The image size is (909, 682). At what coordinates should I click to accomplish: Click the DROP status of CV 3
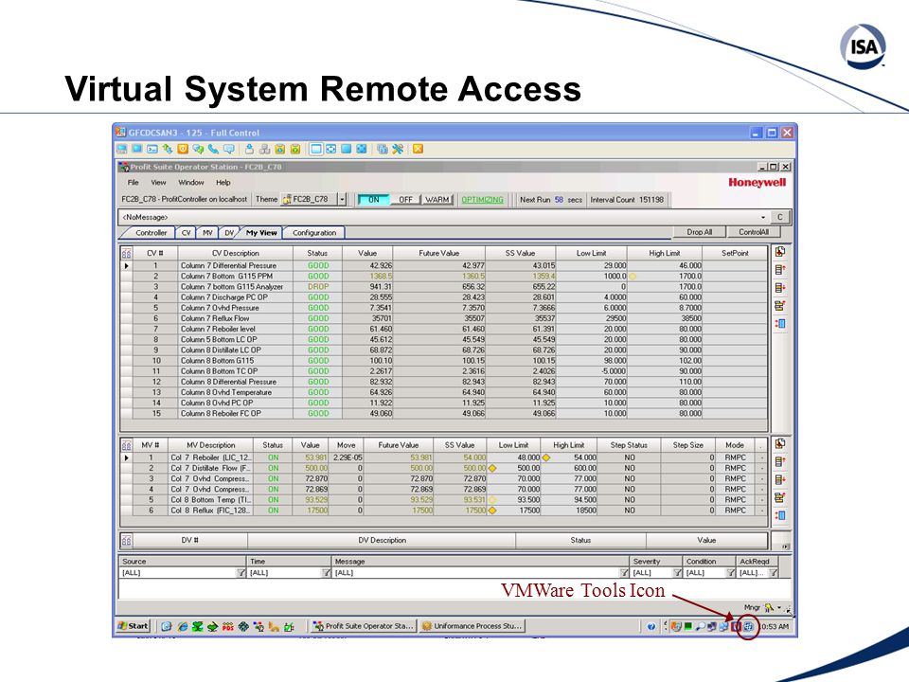pyautogui.click(x=318, y=286)
